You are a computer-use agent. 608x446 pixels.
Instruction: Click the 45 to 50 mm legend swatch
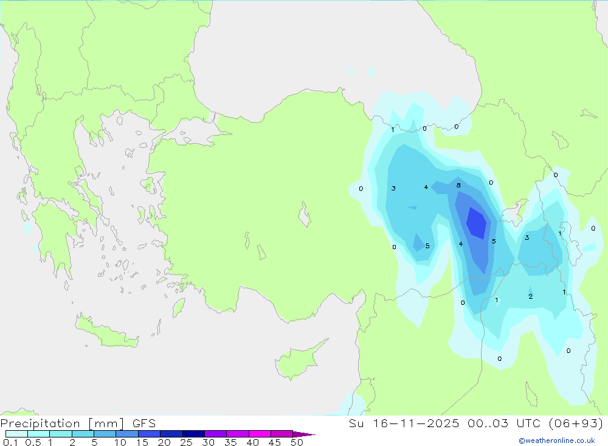point(282,434)
